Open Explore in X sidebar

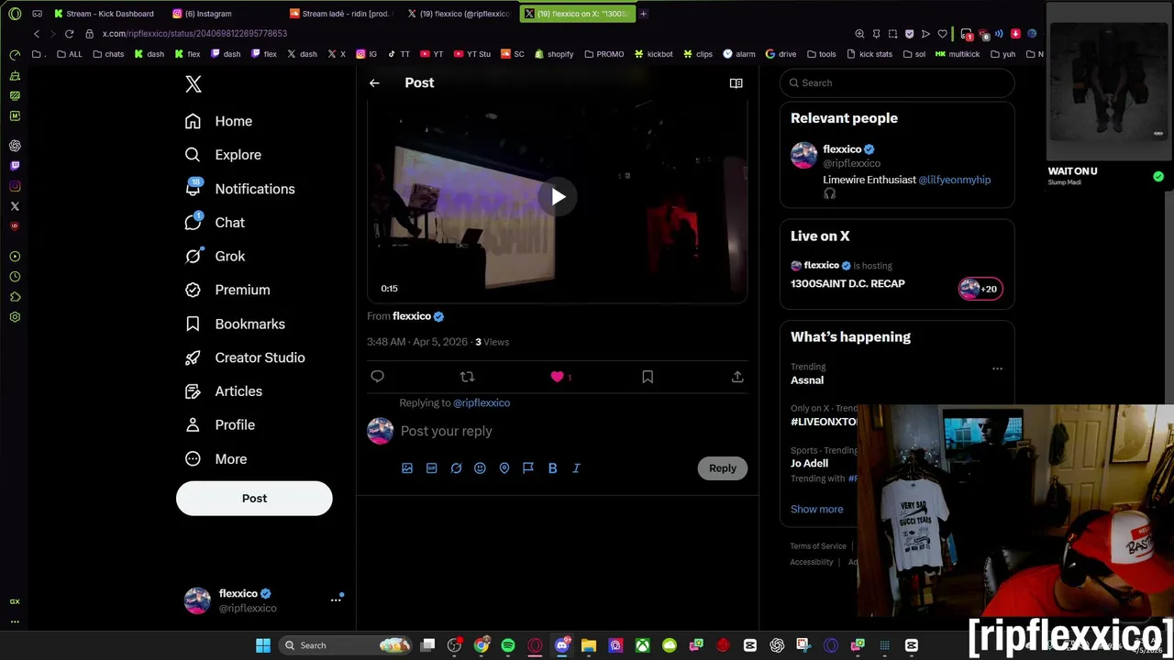223,155
